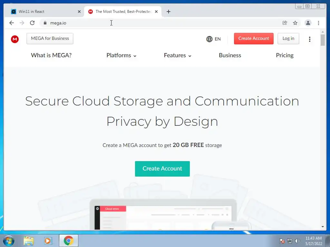This screenshot has height=247, width=330.
Task: Click the 11:43 AM taskbar clock
Action: coord(313,241)
